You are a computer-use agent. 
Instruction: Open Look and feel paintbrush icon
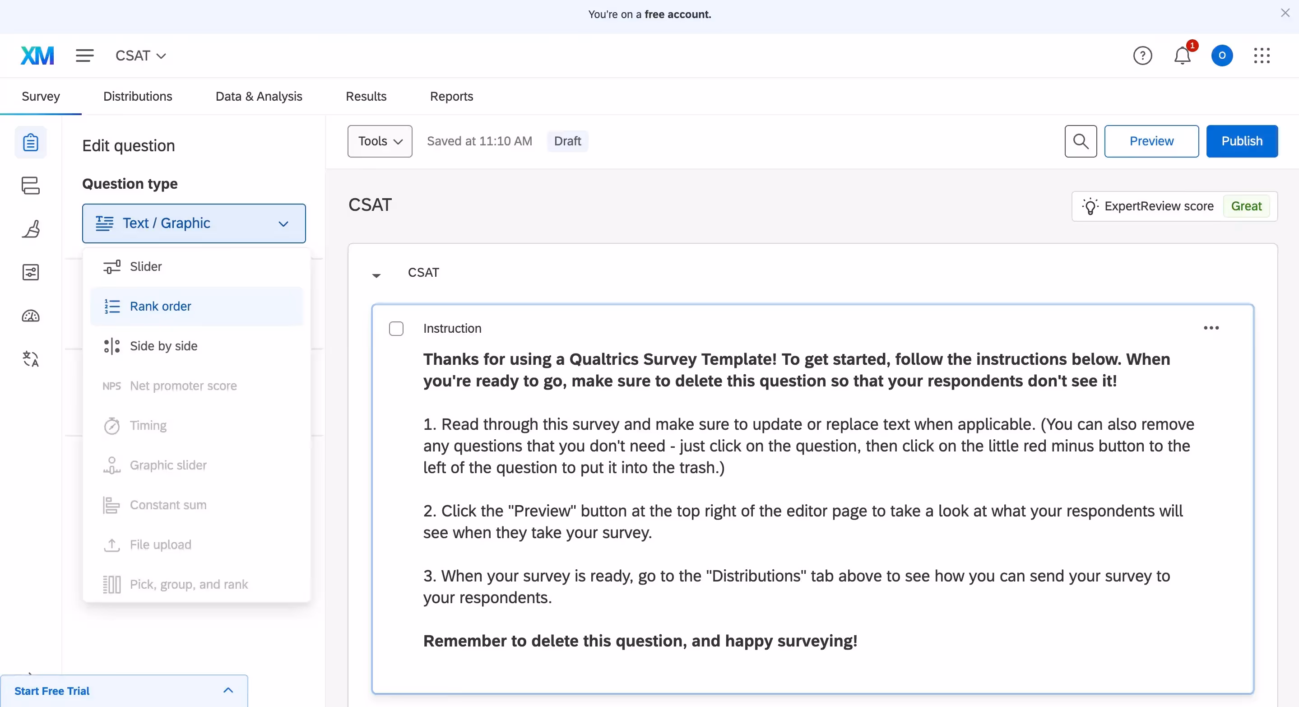point(31,229)
